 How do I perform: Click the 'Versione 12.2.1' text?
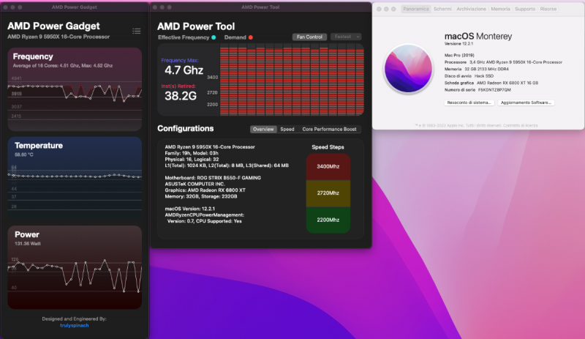pyautogui.click(x=459, y=44)
